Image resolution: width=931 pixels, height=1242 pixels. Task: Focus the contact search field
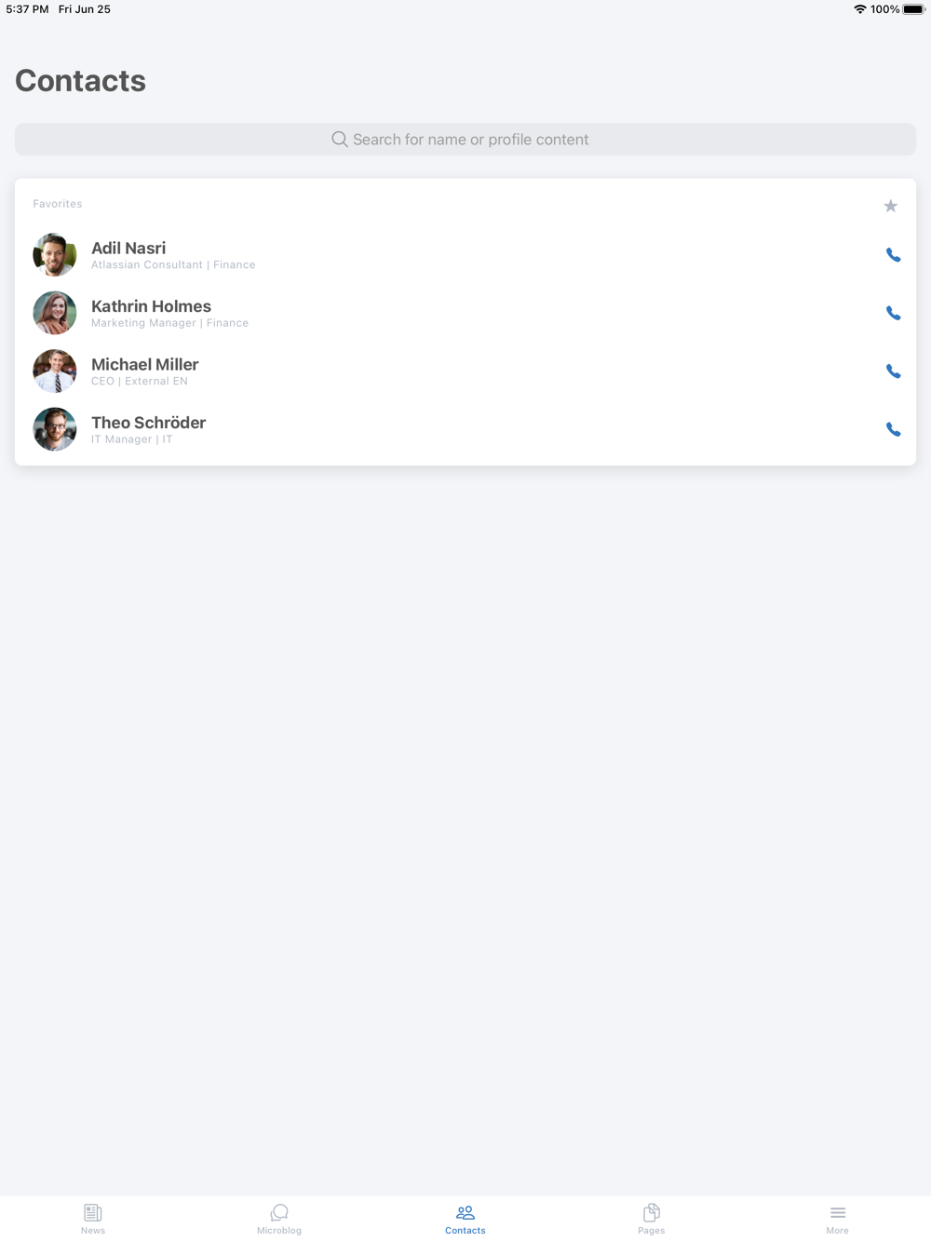[x=465, y=140]
